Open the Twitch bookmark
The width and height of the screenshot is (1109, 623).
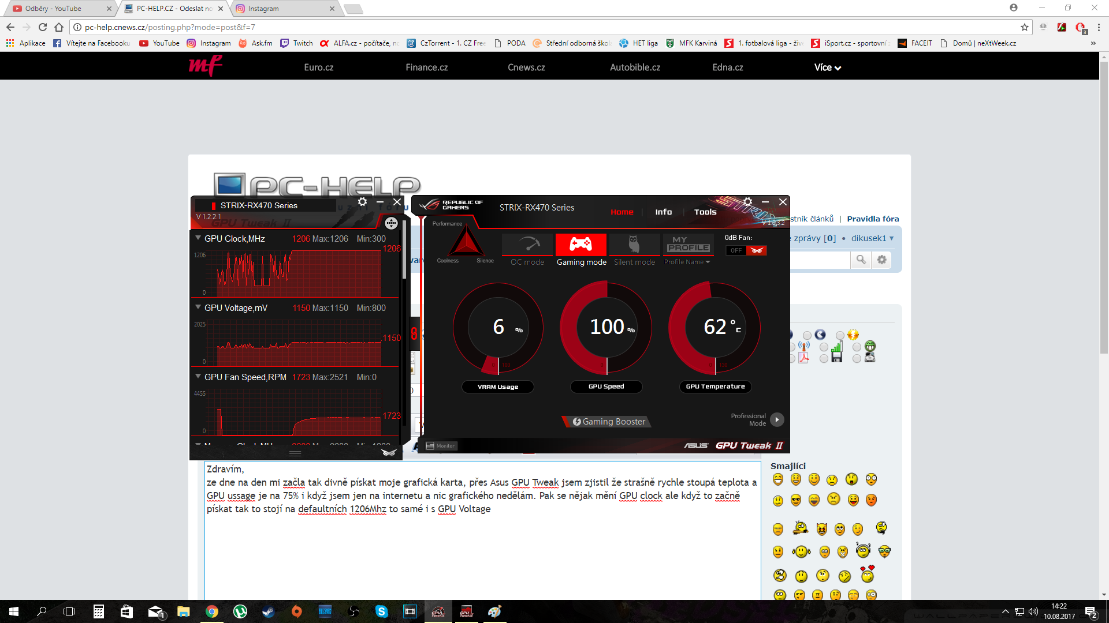click(296, 43)
